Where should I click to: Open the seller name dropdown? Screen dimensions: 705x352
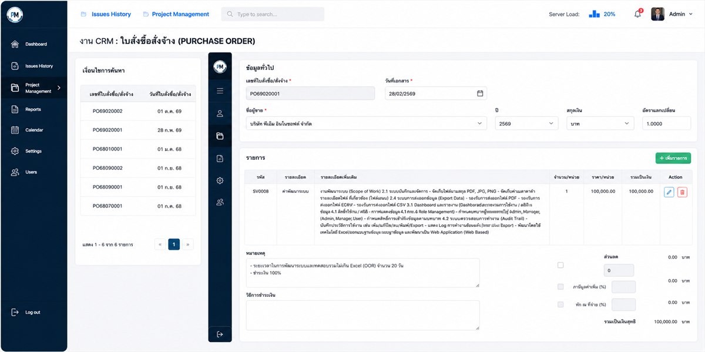[x=367, y=123]
